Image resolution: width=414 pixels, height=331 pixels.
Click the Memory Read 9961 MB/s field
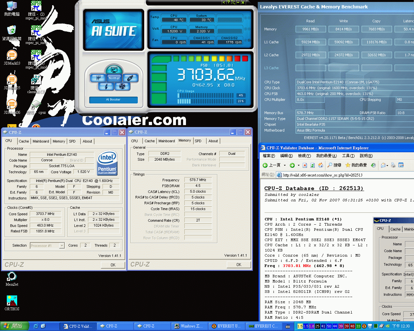310,29
